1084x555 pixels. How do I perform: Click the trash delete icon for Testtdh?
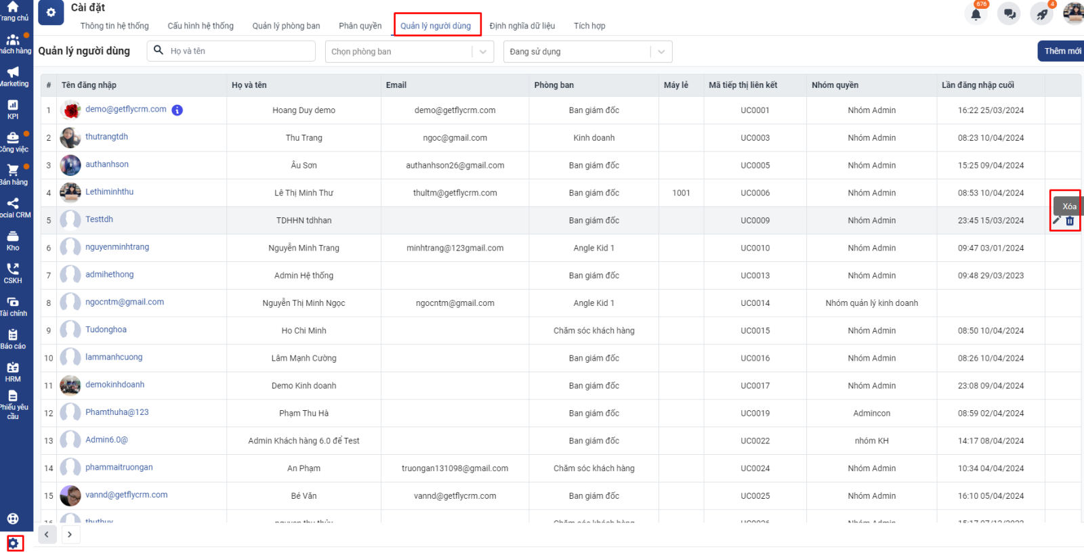pos(1070,221)
